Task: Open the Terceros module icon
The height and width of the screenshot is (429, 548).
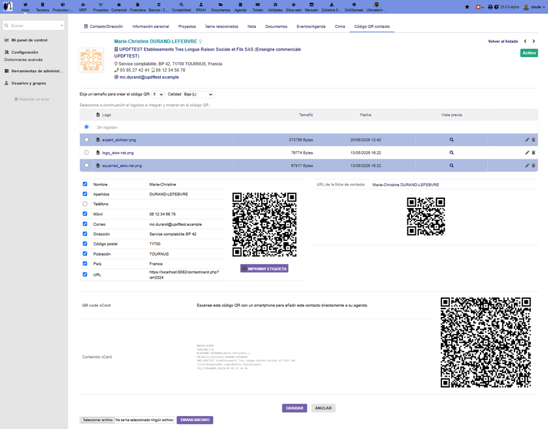Action: 42,5
